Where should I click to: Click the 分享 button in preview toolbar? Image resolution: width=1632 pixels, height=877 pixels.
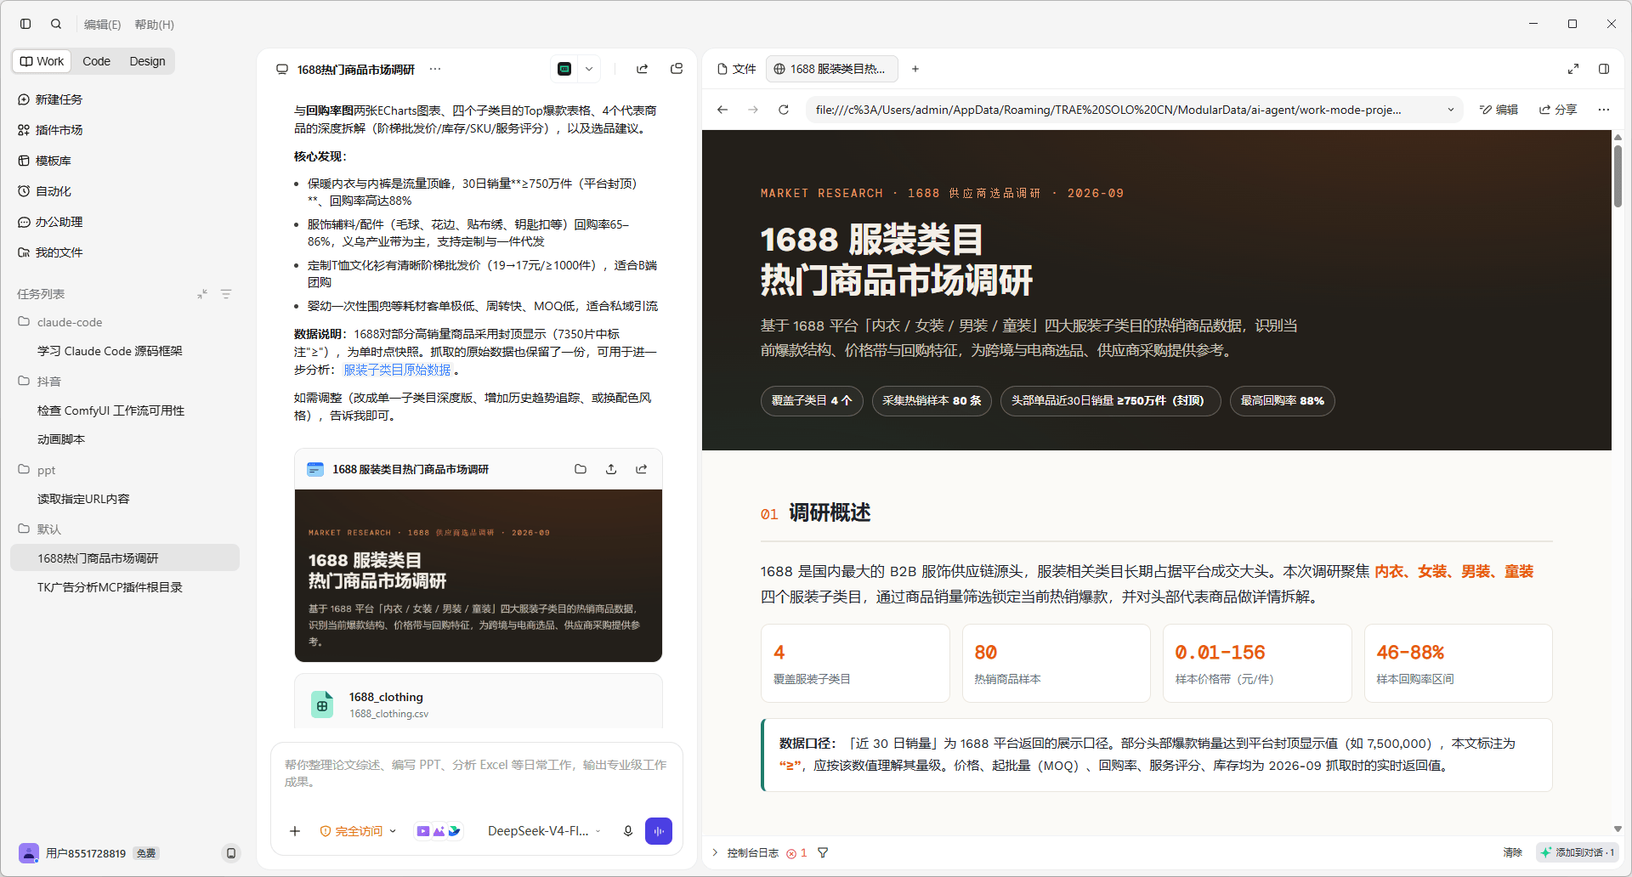(x=1558, y=110)
